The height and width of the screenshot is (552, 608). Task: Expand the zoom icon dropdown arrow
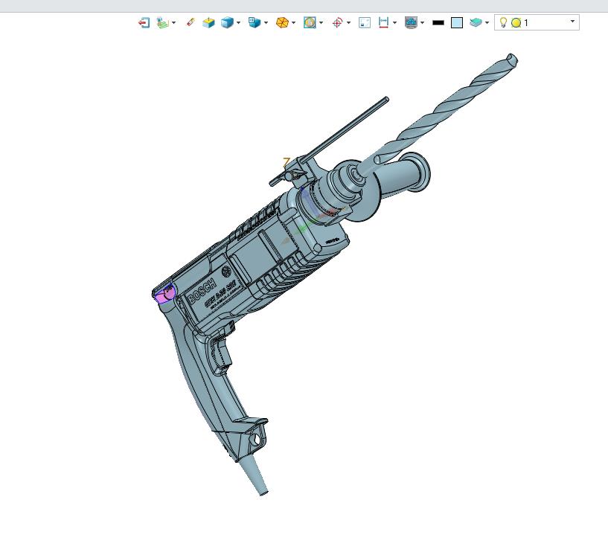click(x=321, y=23)
